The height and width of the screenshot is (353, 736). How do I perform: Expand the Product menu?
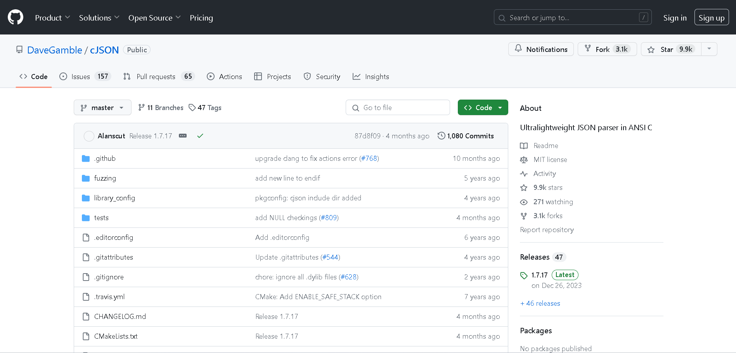52,18
